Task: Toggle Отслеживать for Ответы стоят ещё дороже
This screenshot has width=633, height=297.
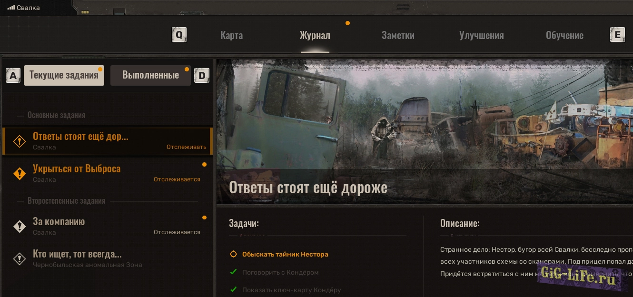Action: click(186, 147)
